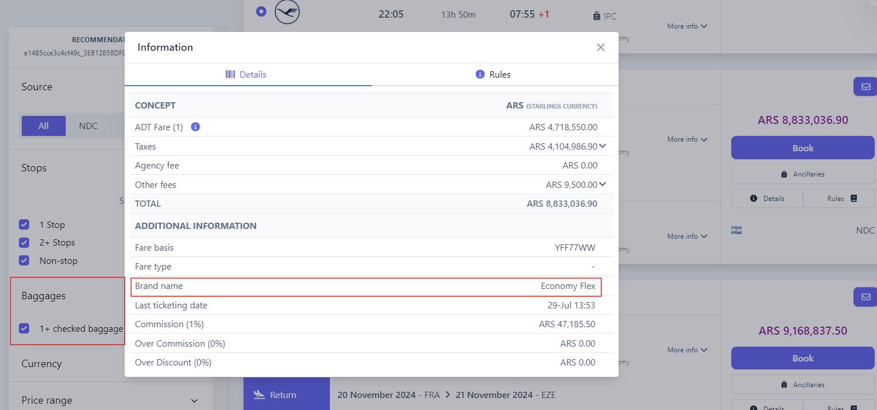The width and height of the screenshot is (877, 410).
Task: Switch to the Rules tab
Action: [493, 75]
